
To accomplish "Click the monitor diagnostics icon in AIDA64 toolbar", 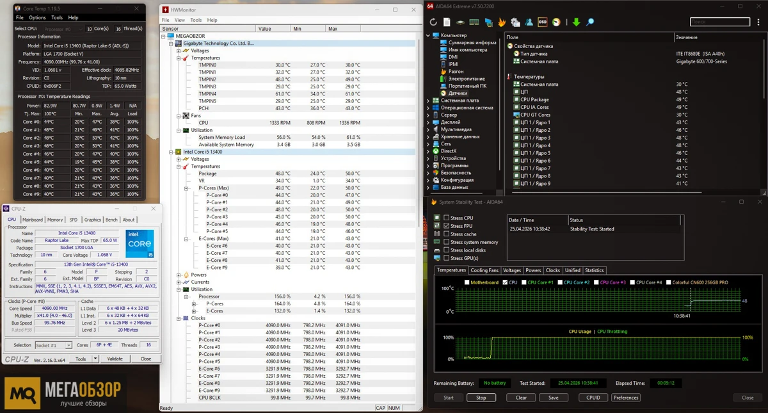I will pos(488,22).
